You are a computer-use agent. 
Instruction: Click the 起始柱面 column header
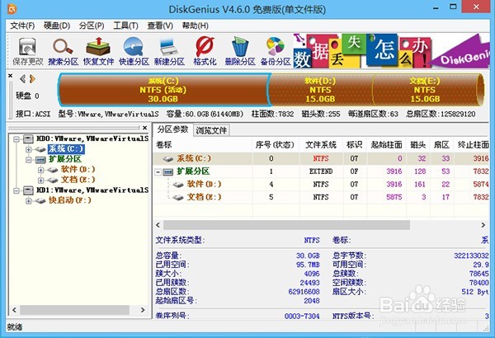coord(386,145)
